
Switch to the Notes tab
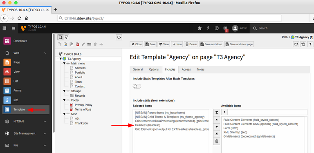click(x=201, y=69)
